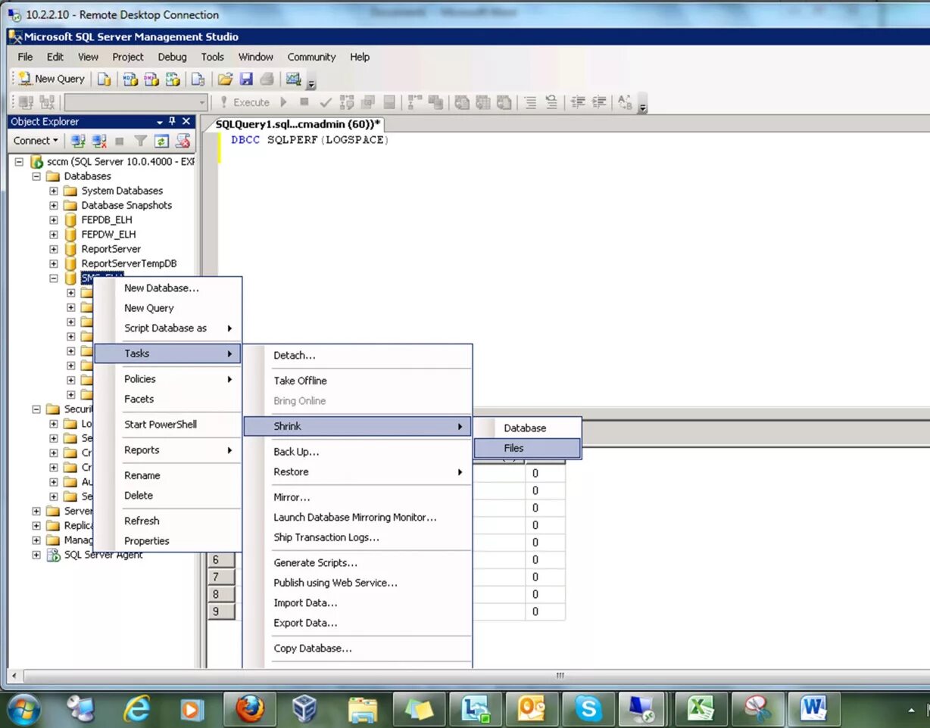
Task: Open the available databases combo box
Action: pos(136,102)
